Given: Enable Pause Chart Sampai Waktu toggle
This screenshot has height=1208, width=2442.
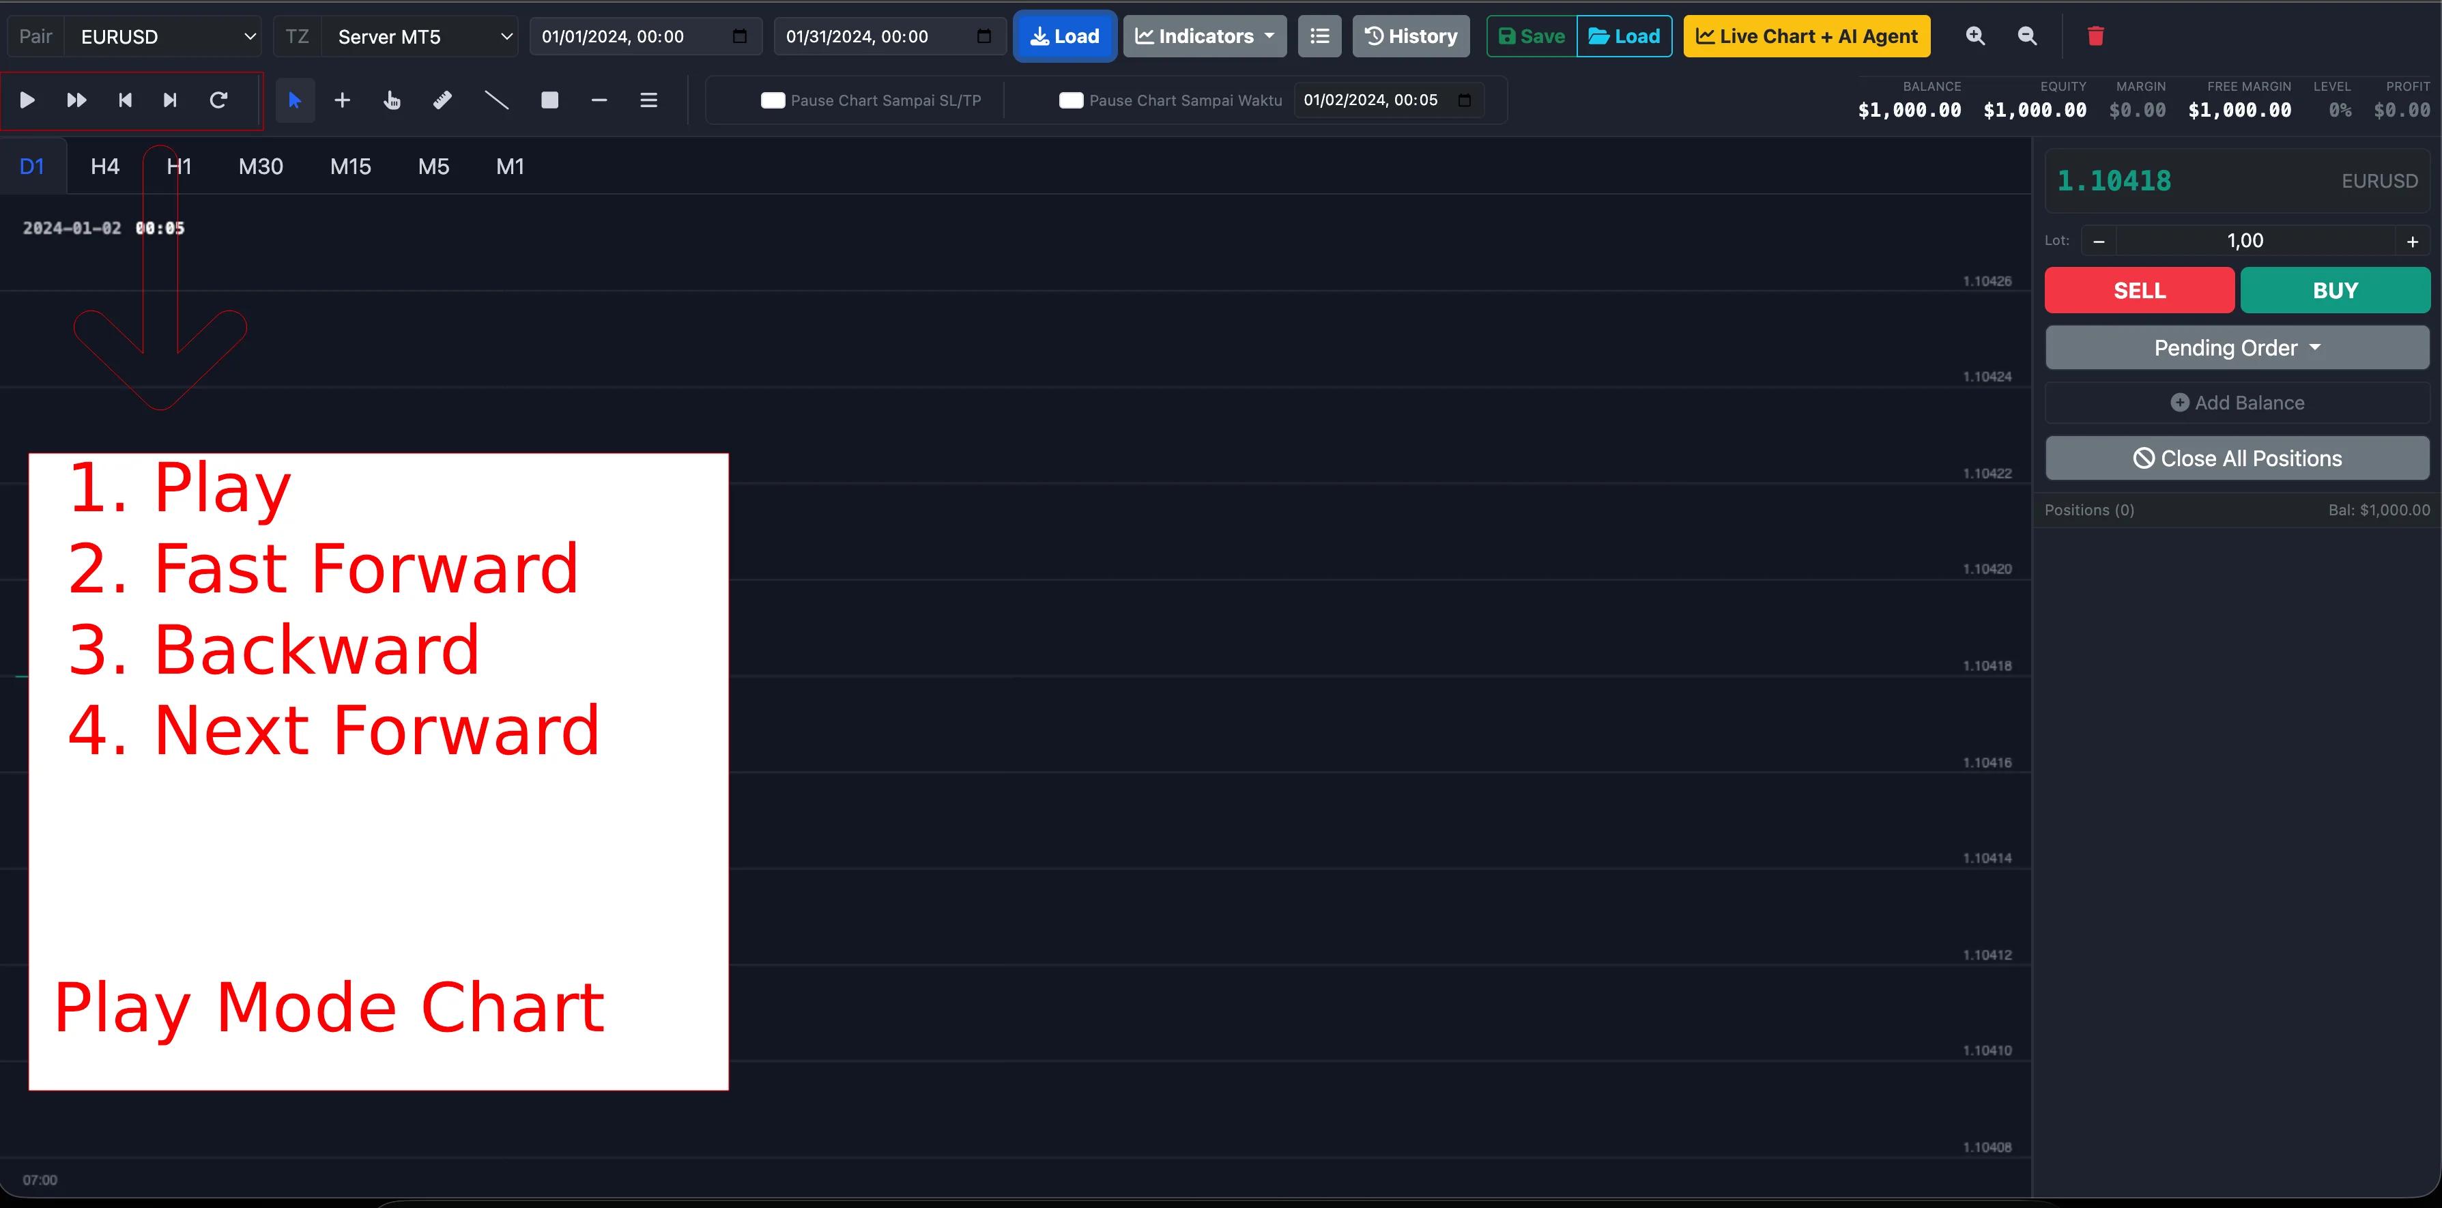Looking at the screenshot, I should pyautogui.click(x=1070, y=100).
